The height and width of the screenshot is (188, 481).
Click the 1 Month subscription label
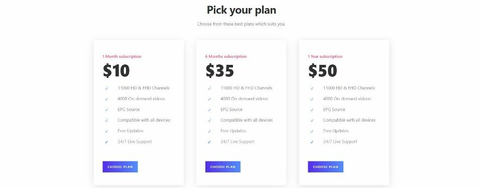122,56
